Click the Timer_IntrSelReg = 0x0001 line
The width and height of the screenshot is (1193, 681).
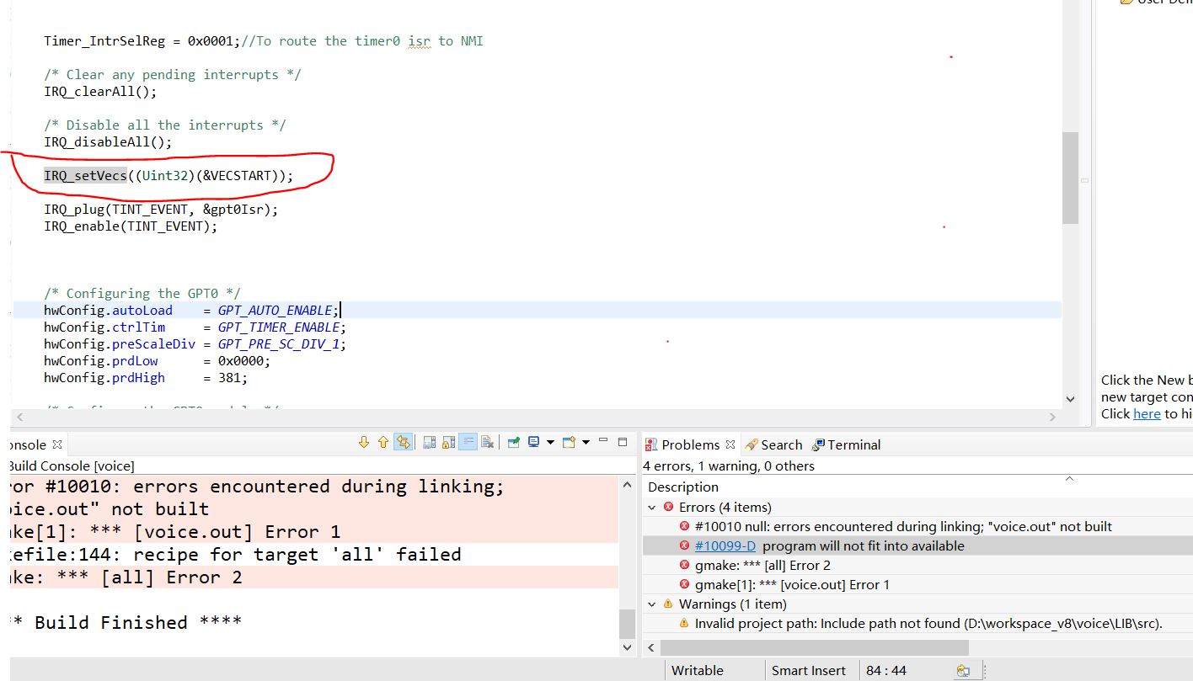point(264,40)
